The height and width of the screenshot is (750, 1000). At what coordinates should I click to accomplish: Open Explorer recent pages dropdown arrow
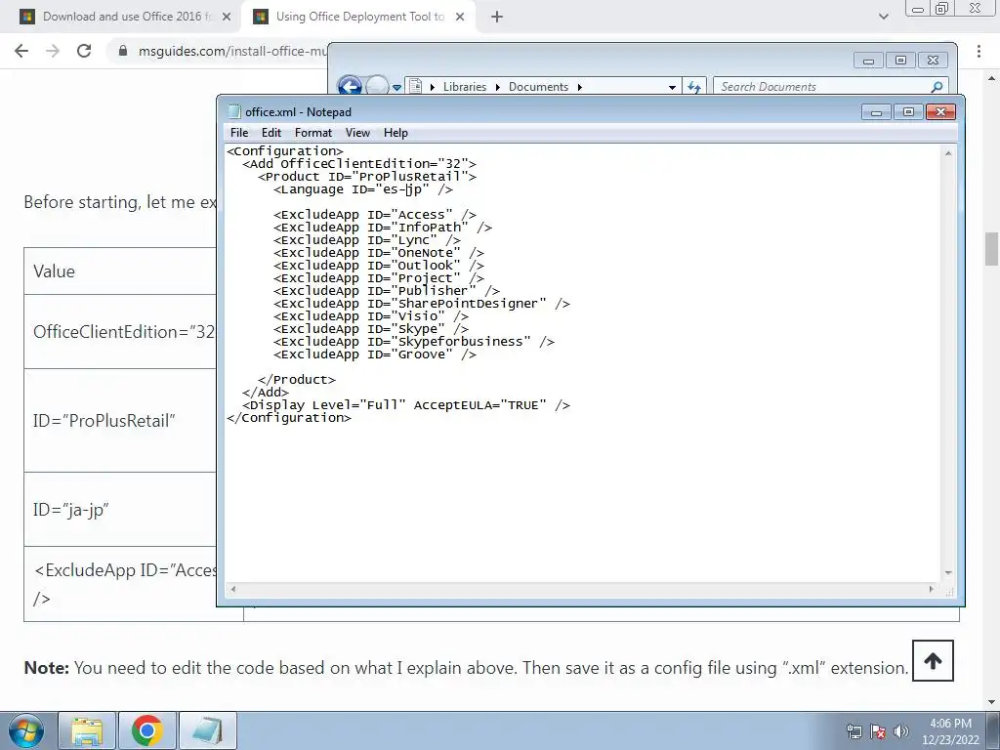click(396, 87)
